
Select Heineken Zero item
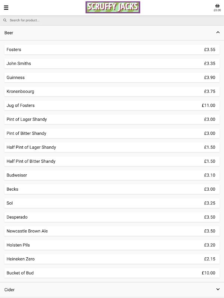click(x=112, y=259)
